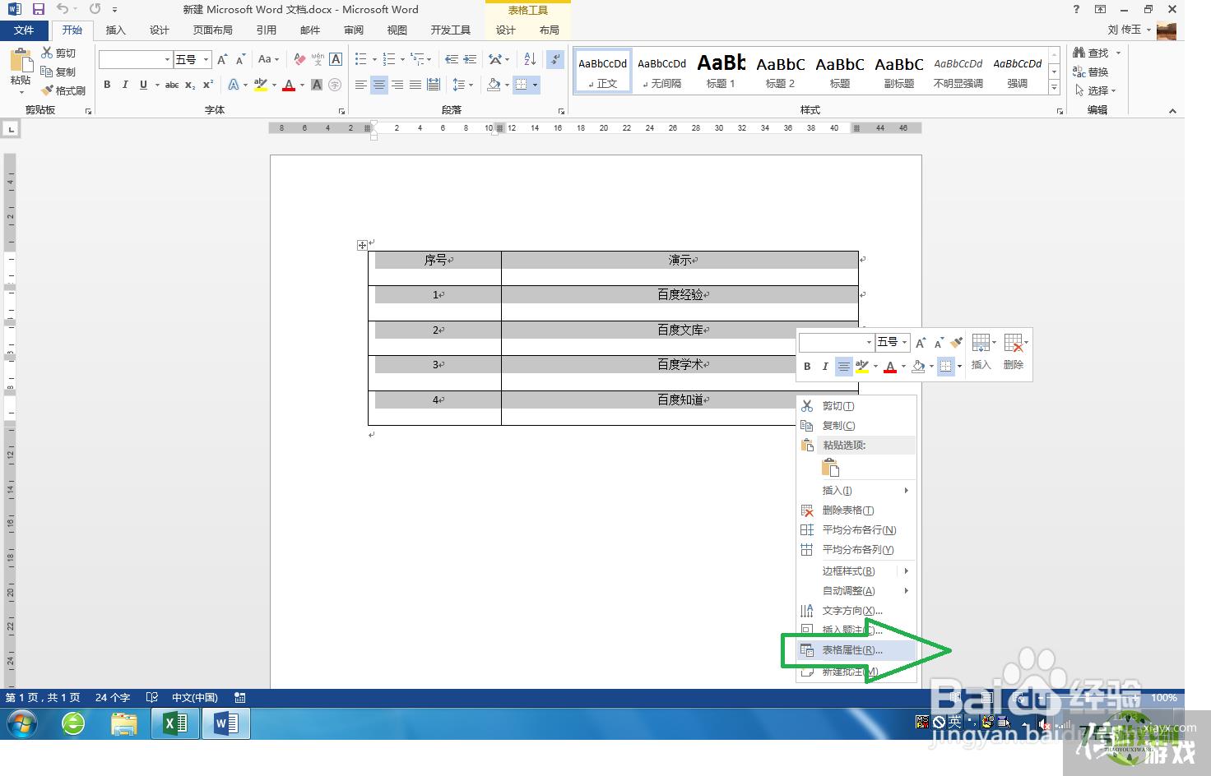Open the mini toolbar font size dropdown
1211x776 pixels.
click(904, 342)
